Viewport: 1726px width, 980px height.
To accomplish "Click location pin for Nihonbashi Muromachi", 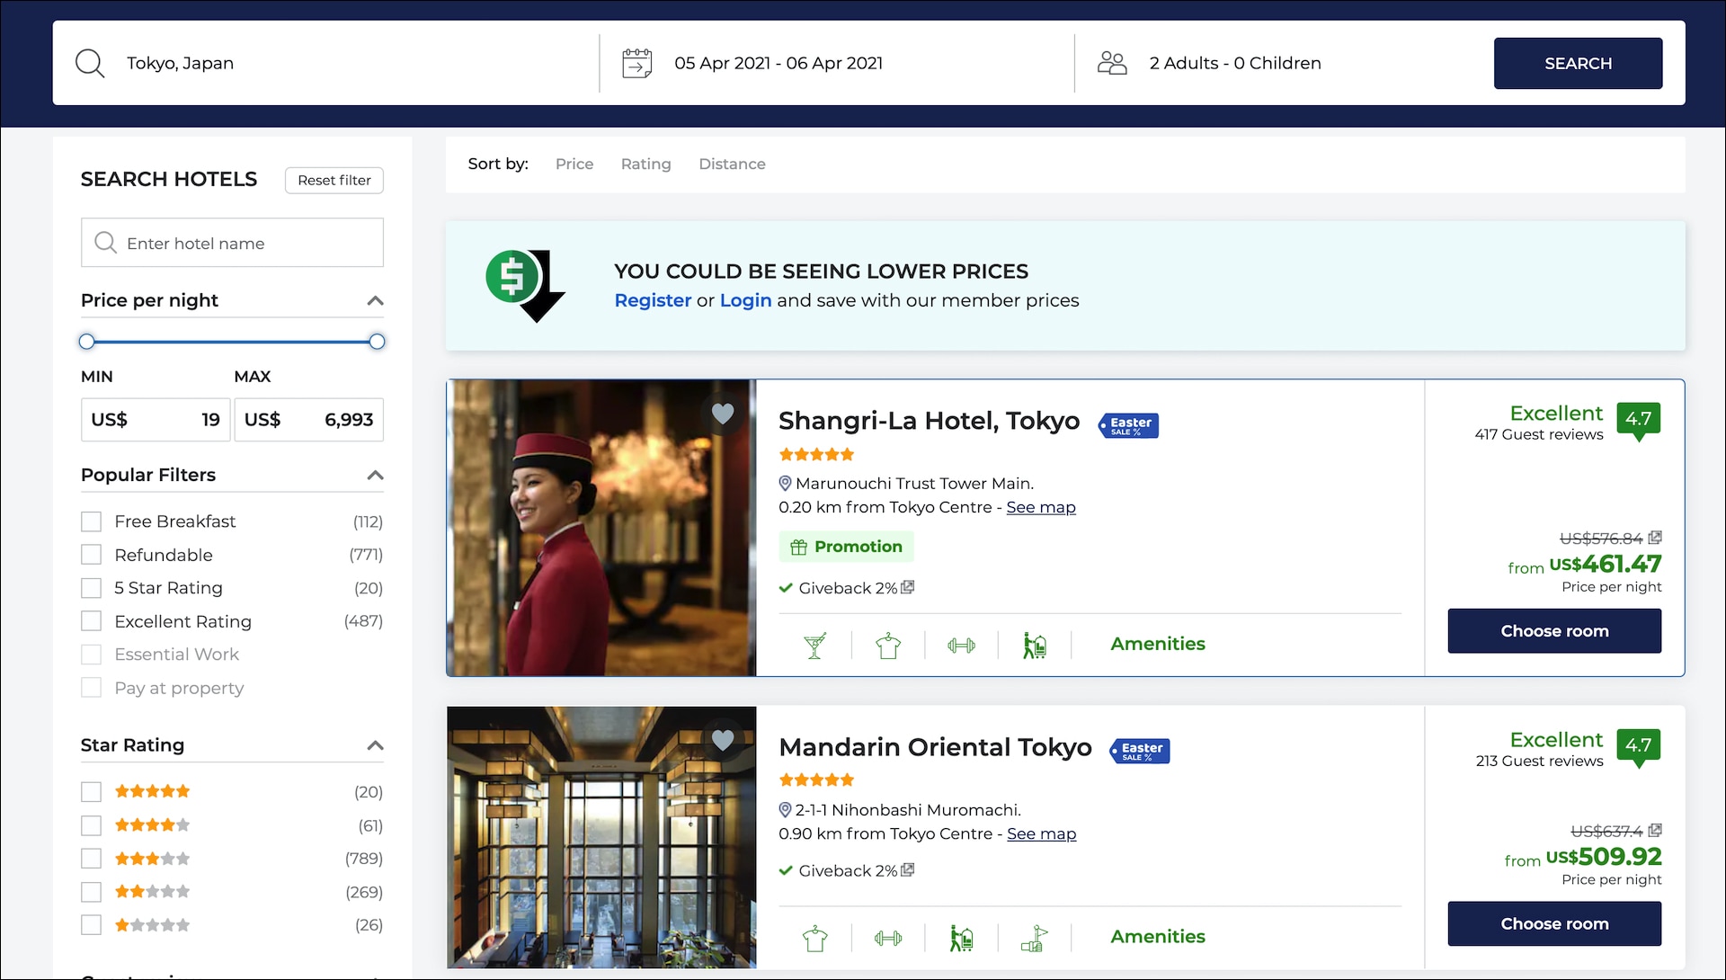I will coord(785,810).
